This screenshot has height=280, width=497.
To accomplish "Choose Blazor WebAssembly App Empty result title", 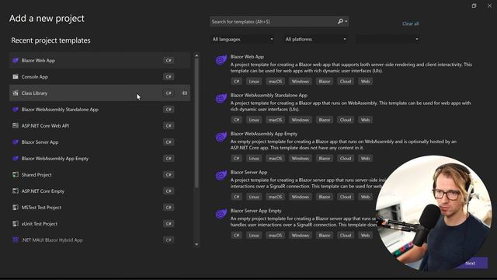I will [264, 134].
